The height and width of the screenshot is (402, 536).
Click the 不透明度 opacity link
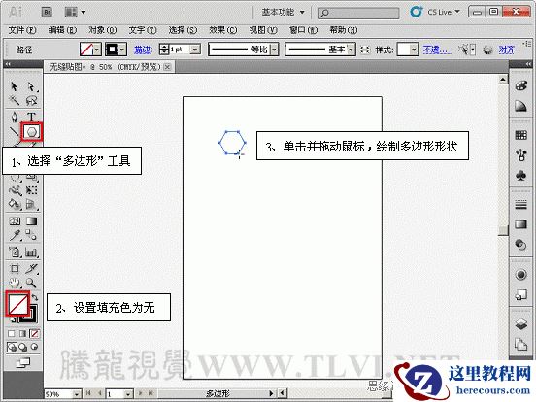tap(437, 50)
